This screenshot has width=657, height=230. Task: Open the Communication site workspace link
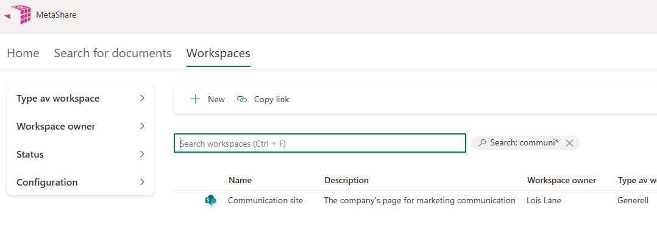click(x=265, y=200)
